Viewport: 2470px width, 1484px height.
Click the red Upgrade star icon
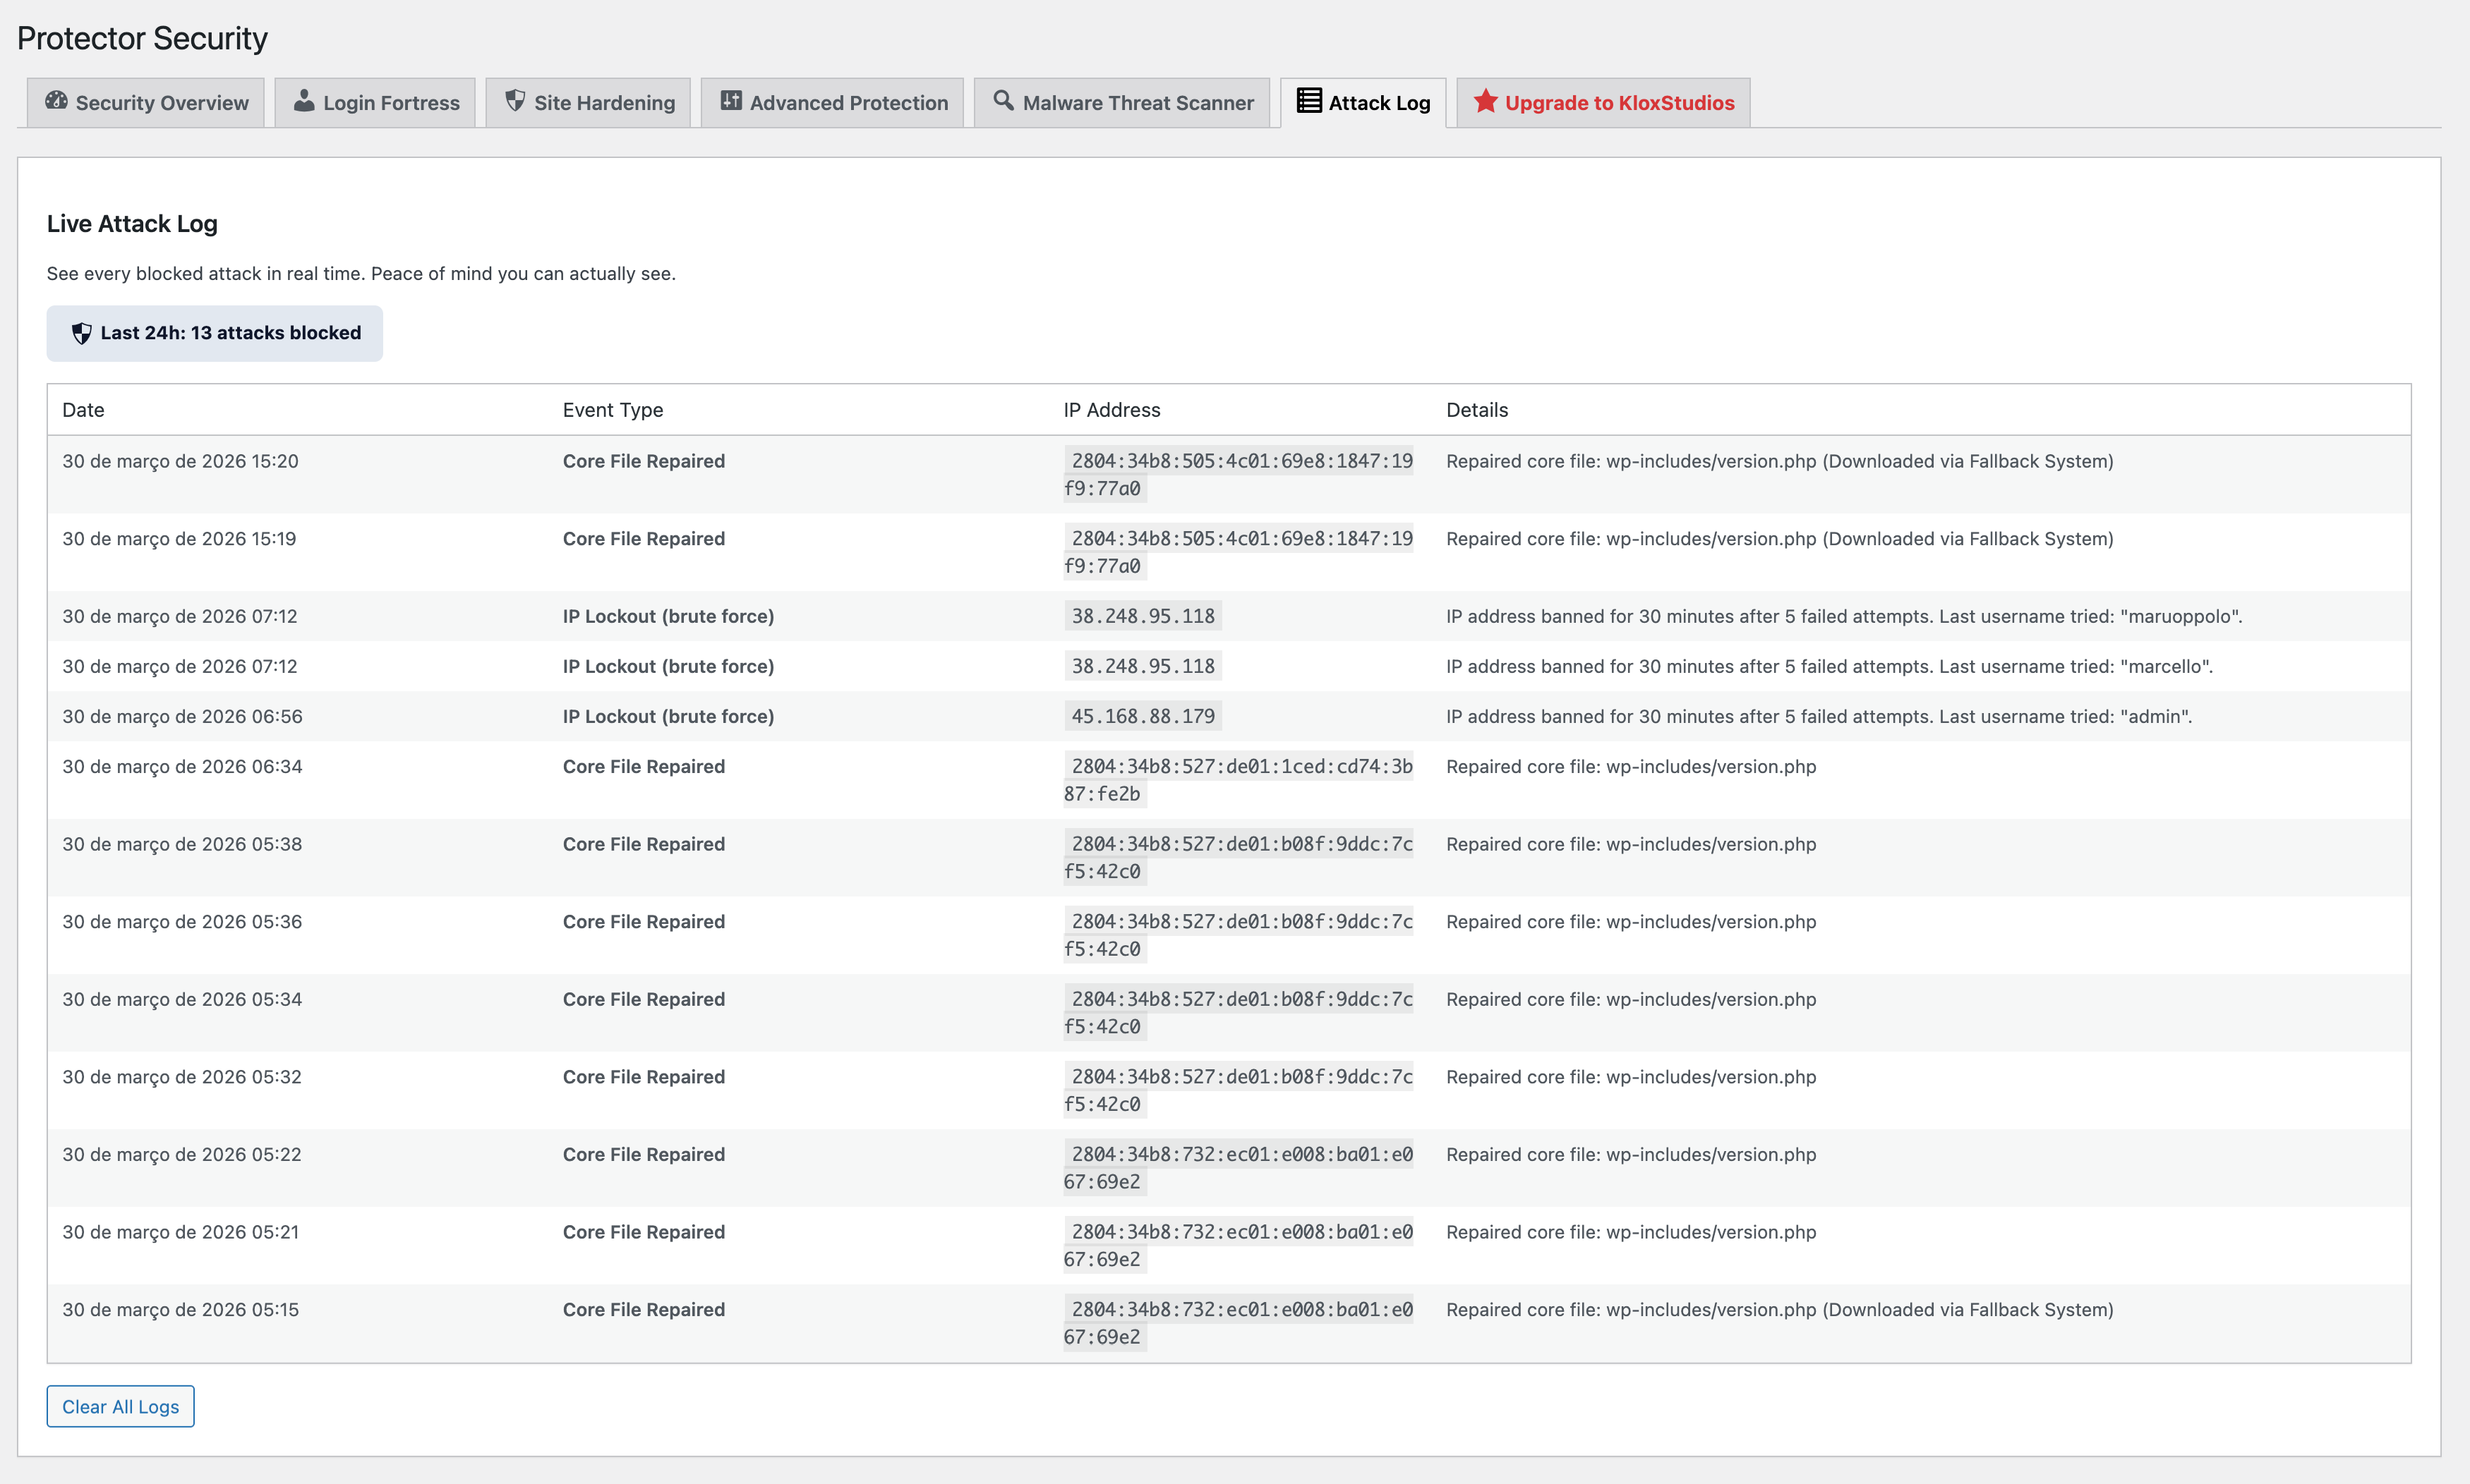pyautogui.click(x=1486, y=101)
